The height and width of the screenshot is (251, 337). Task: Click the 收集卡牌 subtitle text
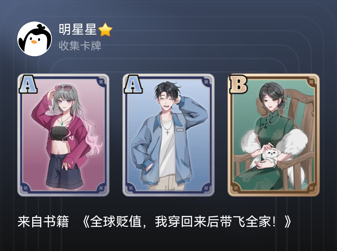(x=80, y=46)
